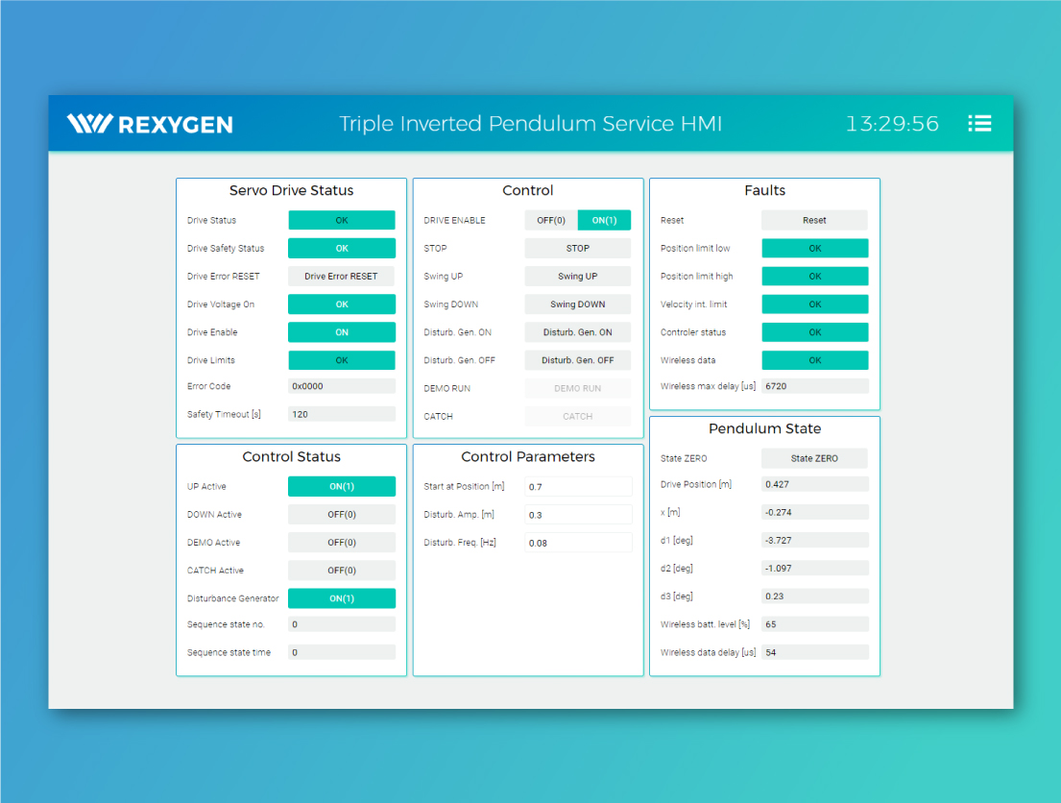This screenshot has height=803, width=1061.
Task: Turn on the disturbance generator
Action: [x=577, y=332]
